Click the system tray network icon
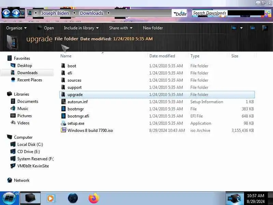 (x=234, y=199)
